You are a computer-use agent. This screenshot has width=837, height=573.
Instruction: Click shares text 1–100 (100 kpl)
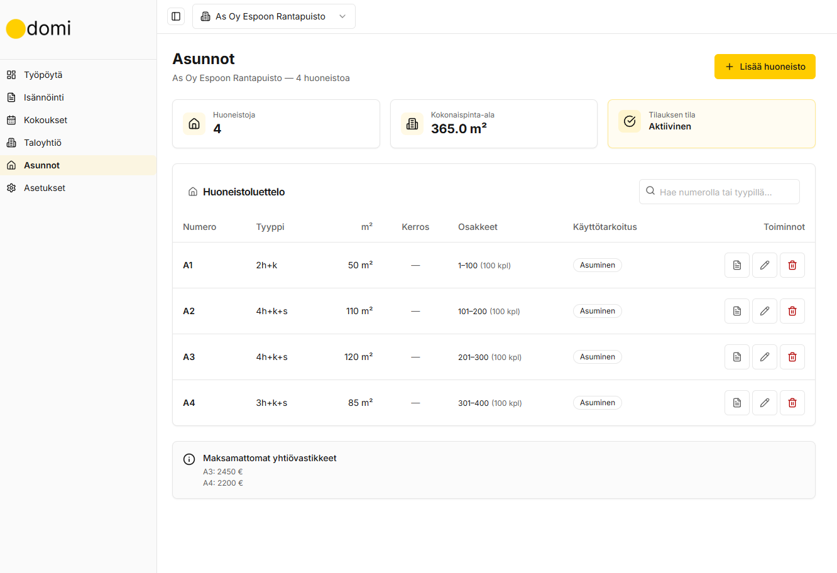point(484,266)
